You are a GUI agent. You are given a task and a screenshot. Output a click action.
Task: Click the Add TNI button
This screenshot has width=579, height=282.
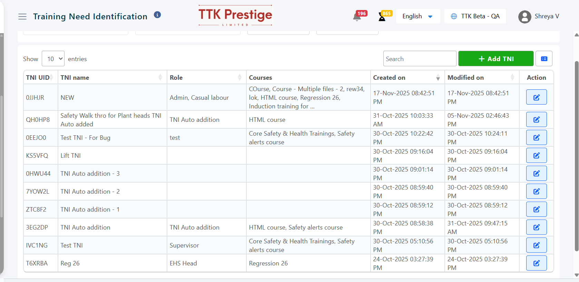point(496,59)
